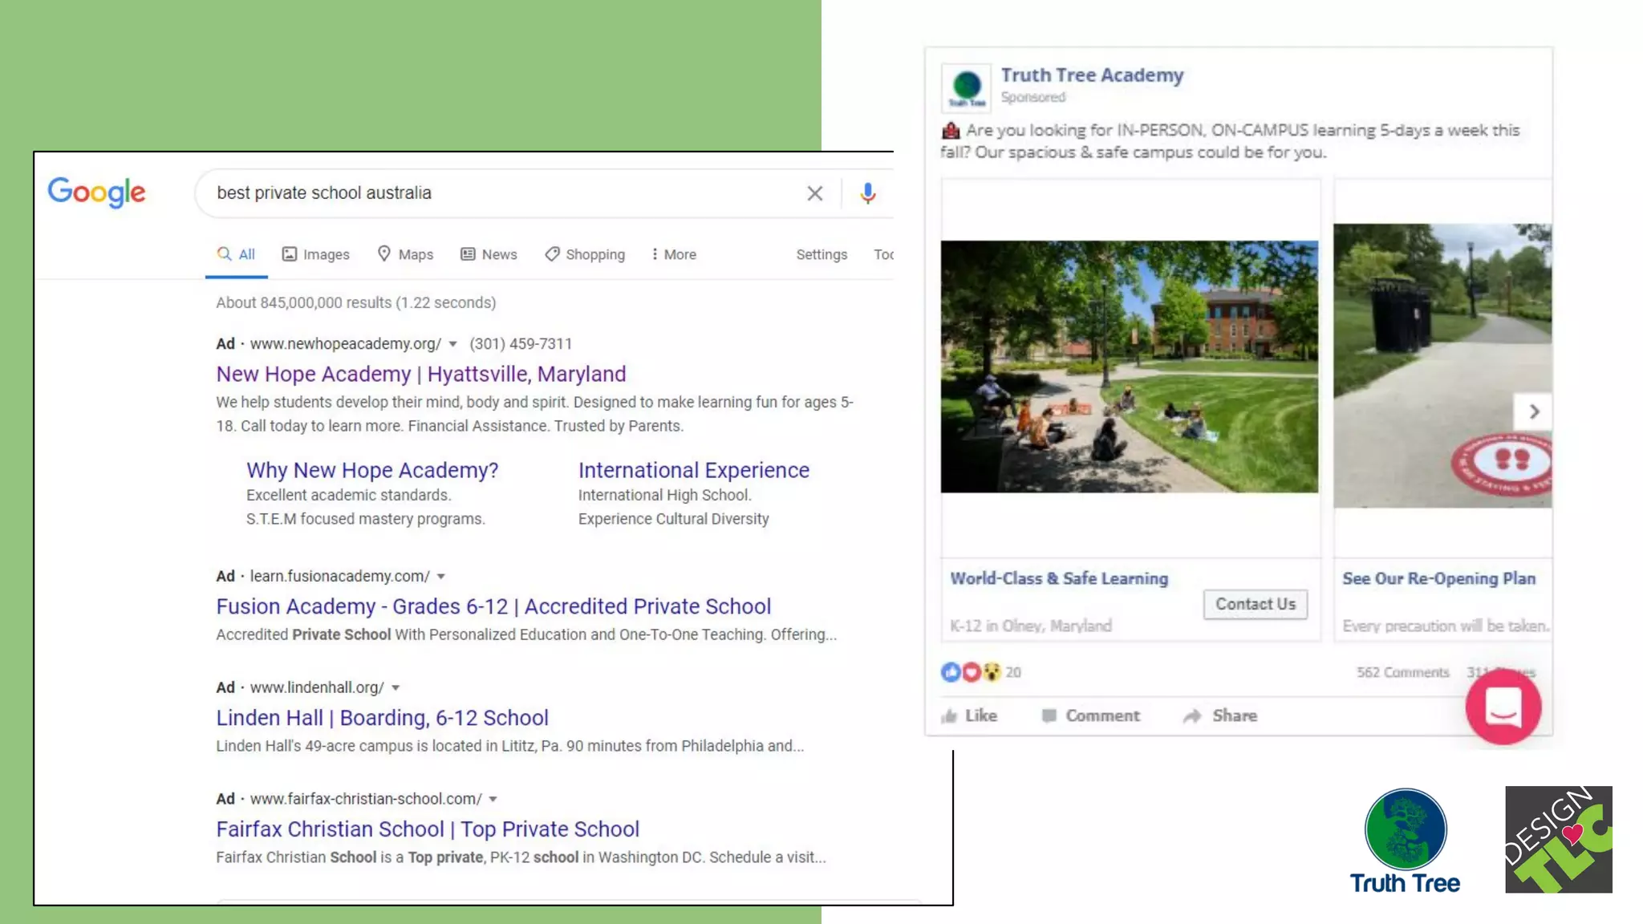Image resolution: width=1643 pixels, height=924 pixels.
Task: Click in the Google search input field
Action: pos(497,193)
